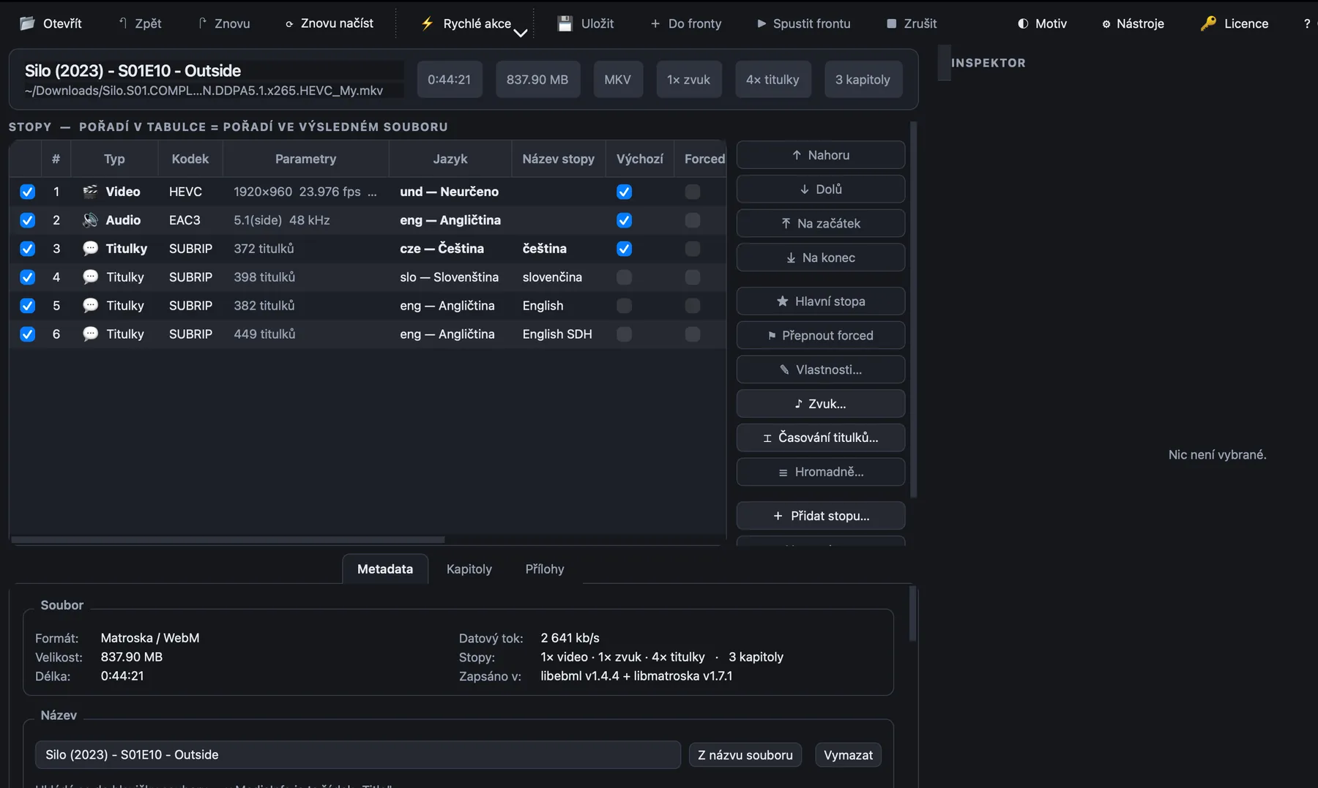Click the Na začátek button
1318x788 pixels.
(x=821, y=223)
